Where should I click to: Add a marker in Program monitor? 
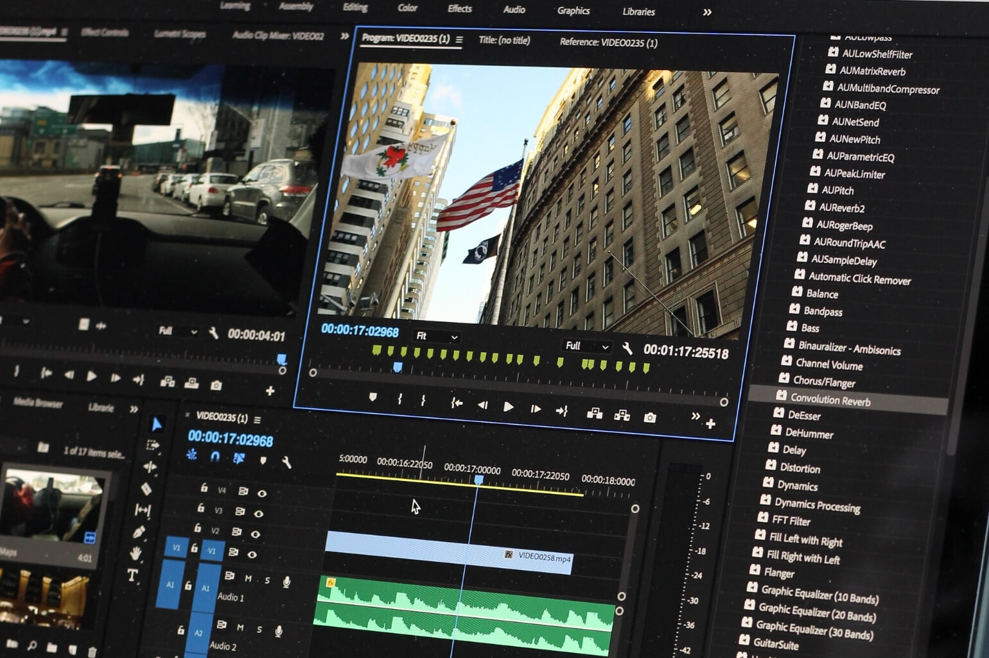372,398
